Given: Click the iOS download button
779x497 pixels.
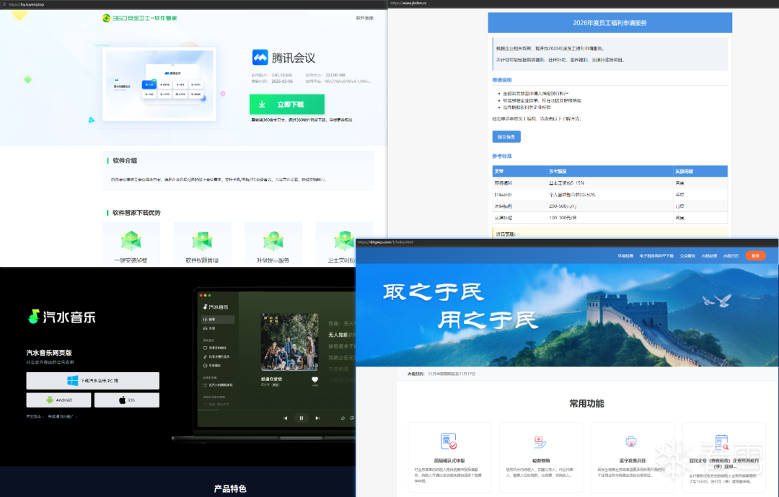Looking at the screenshot, I should pos(127,400).
